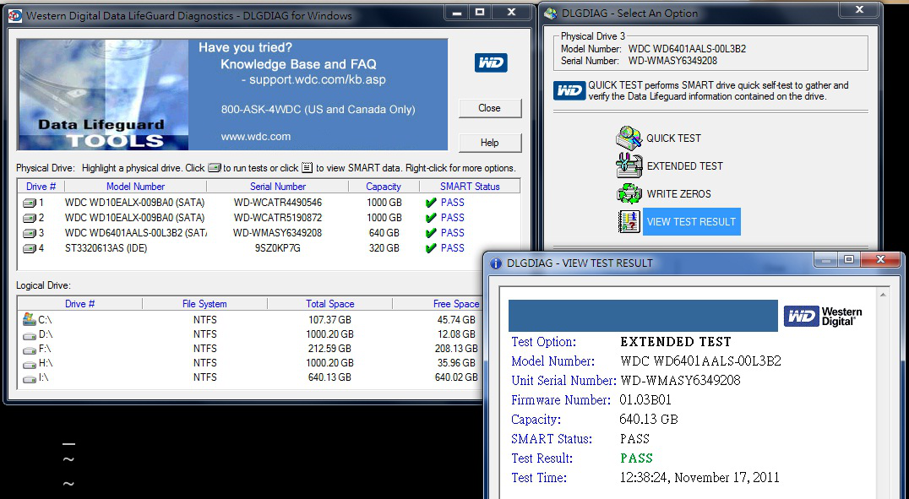The width and height of the screenshot is (909, 499).
Task: Sort physical drives by Model Number header
Action: coord(135,186)
